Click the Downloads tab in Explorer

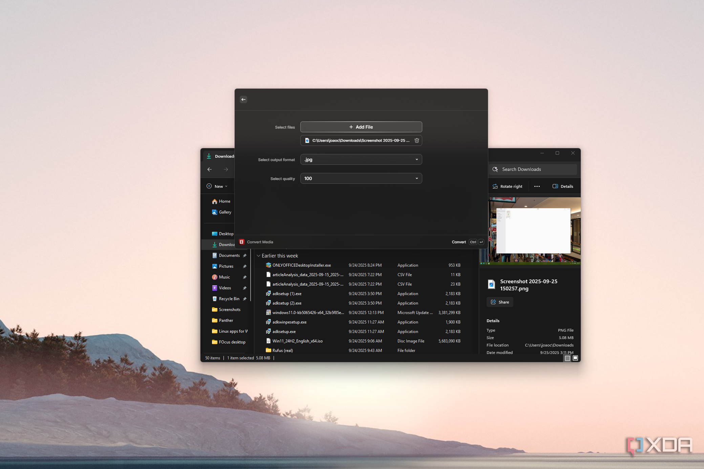point(220,156)
